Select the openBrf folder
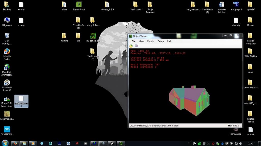 [x=251, y=6]
